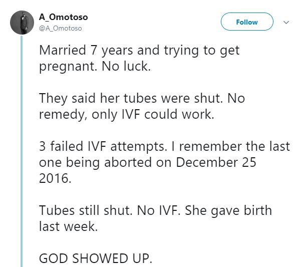Expand the tweet options chevron menu
The image size is (304, 267).
point(286,23)
